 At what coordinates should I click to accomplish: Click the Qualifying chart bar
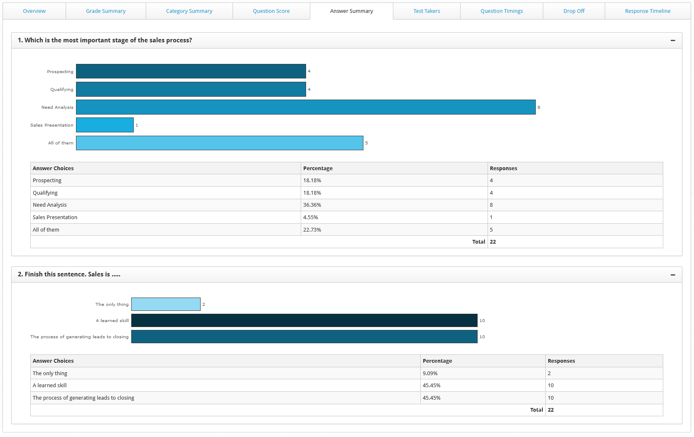191,89
